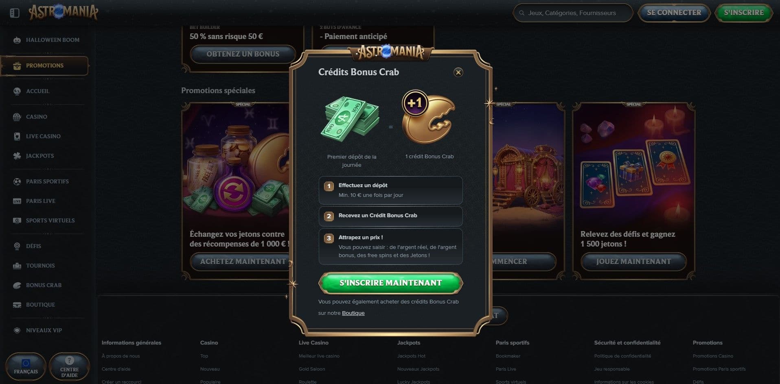The width and height of the screenshot is (780, 384).
Task: Select Promotions in the sidebar menu
Action: [x=44, y=65]
